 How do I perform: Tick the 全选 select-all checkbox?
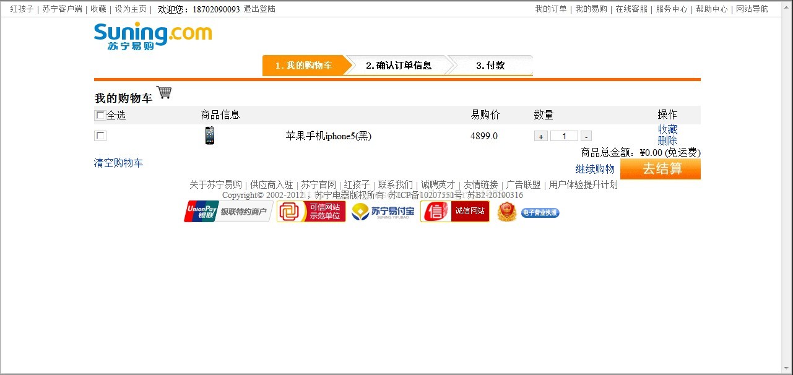pos(100,115)
